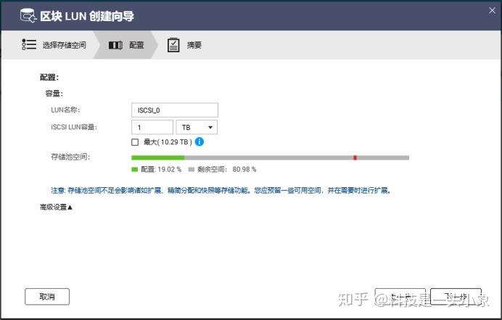Screen dimensions: 502x320
Task: Click the 摘要 clipboard icon
Action: coord(173,45)
